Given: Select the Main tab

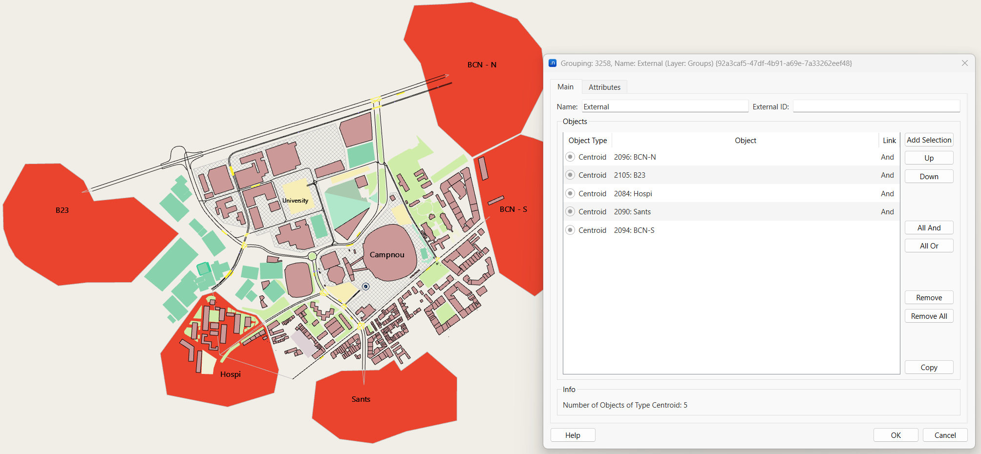Looking at the screenshot, I should click(x=565, y=87).
